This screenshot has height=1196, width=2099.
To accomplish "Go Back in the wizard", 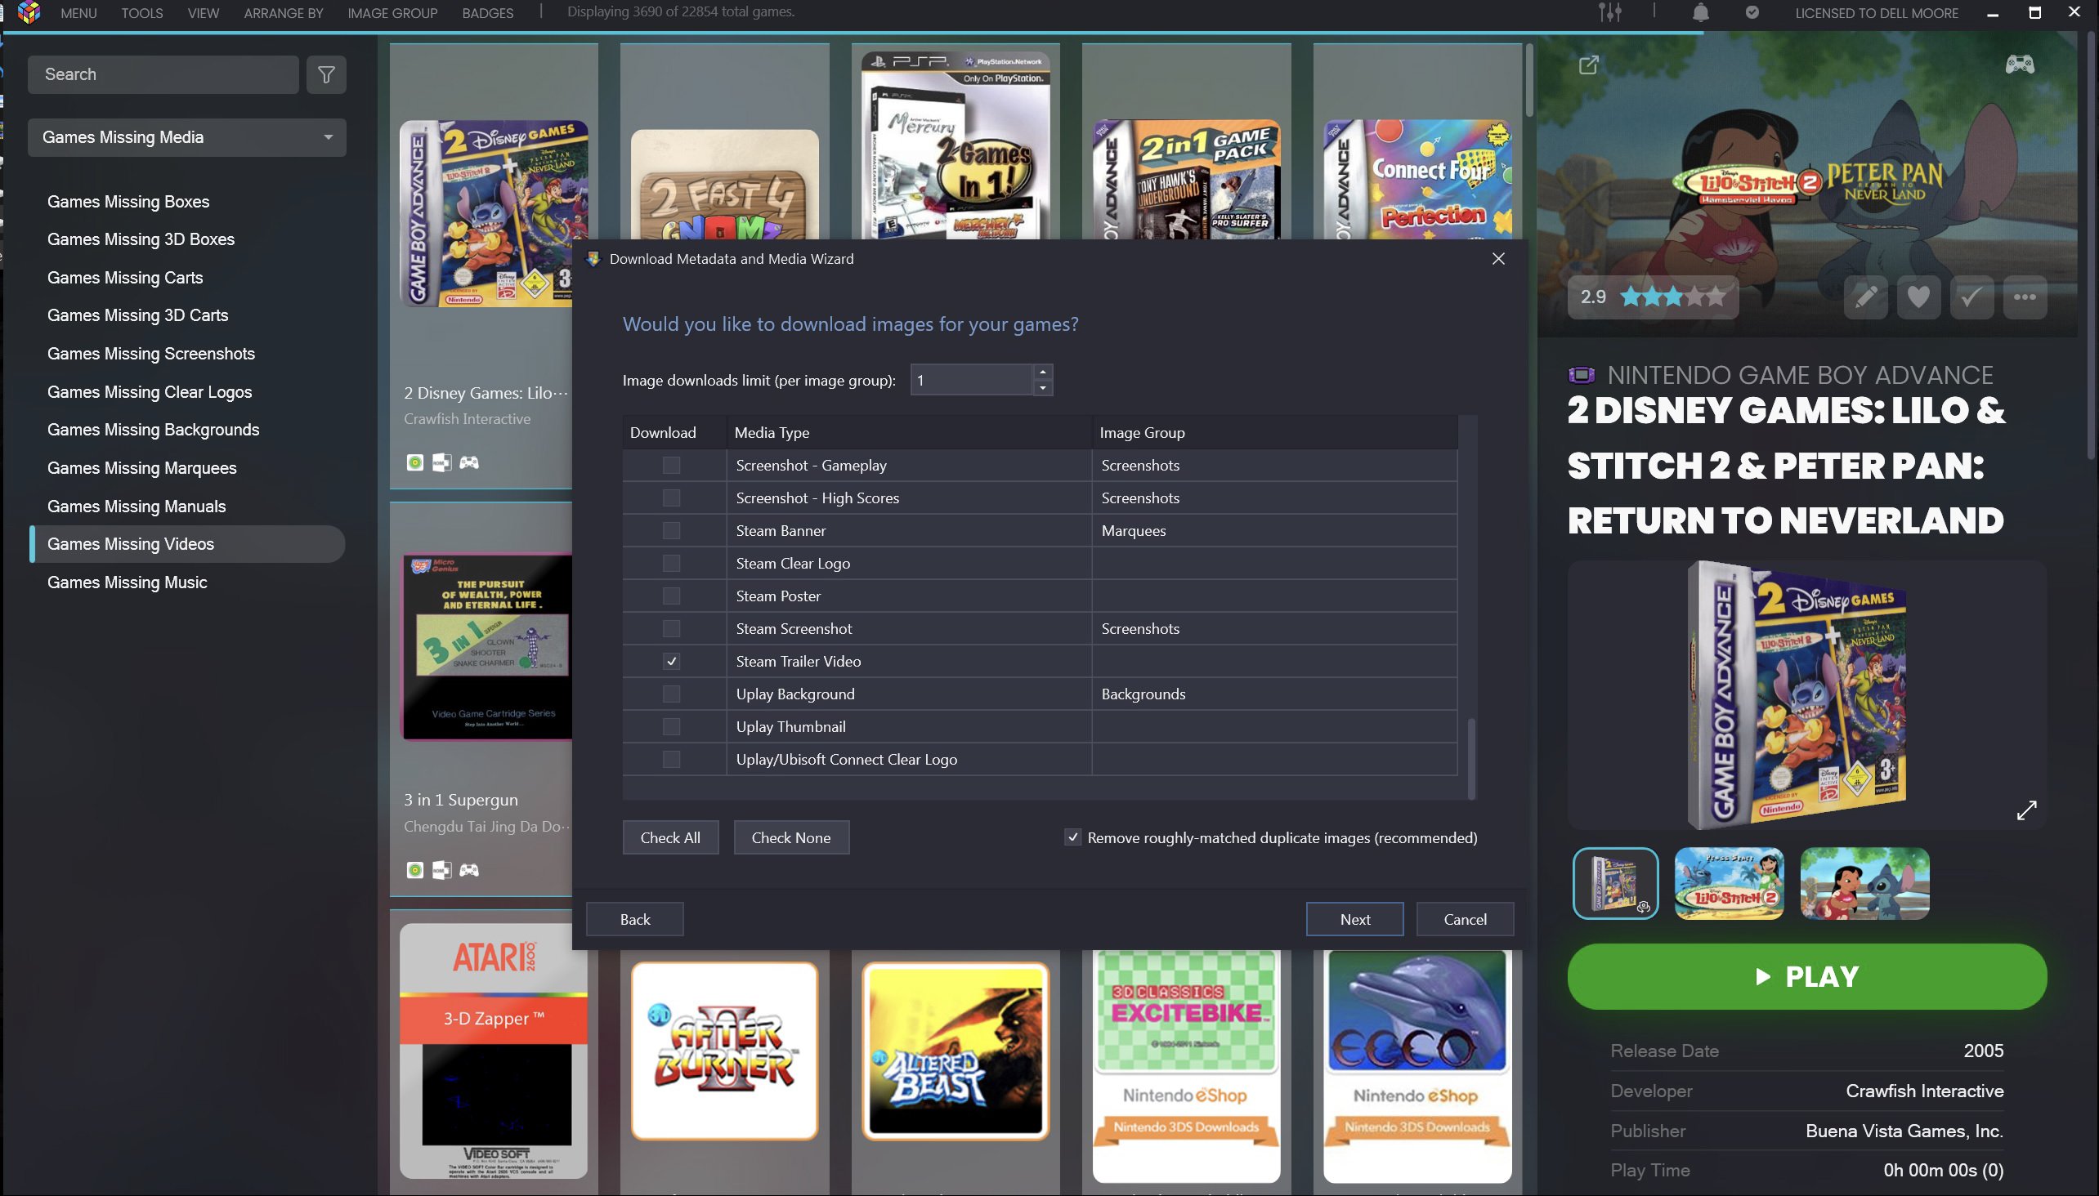I will [634, 919].
